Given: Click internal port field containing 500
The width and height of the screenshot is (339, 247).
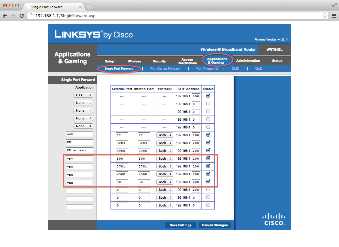Looking at the screenshot, I should [x=144, y=159].
